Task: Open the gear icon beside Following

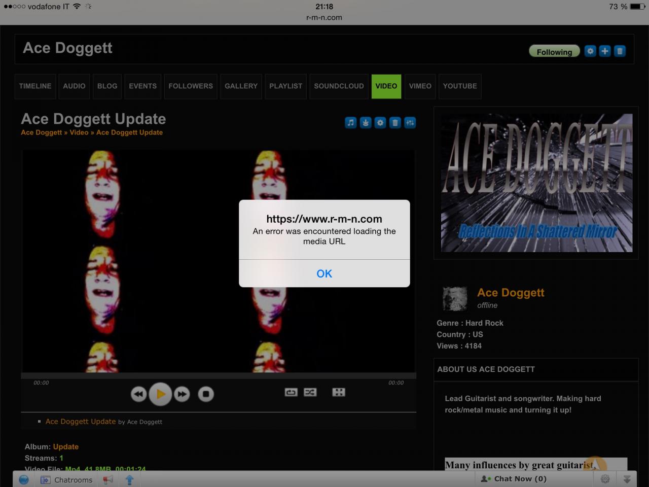Action: pyautogui.click(x=590, y=51)
